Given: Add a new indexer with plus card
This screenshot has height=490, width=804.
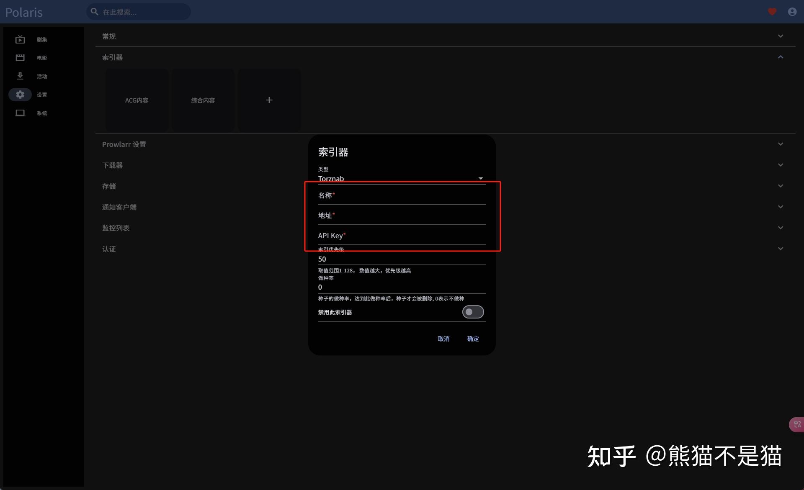Looking at the screenshot, I should (269, 100).
